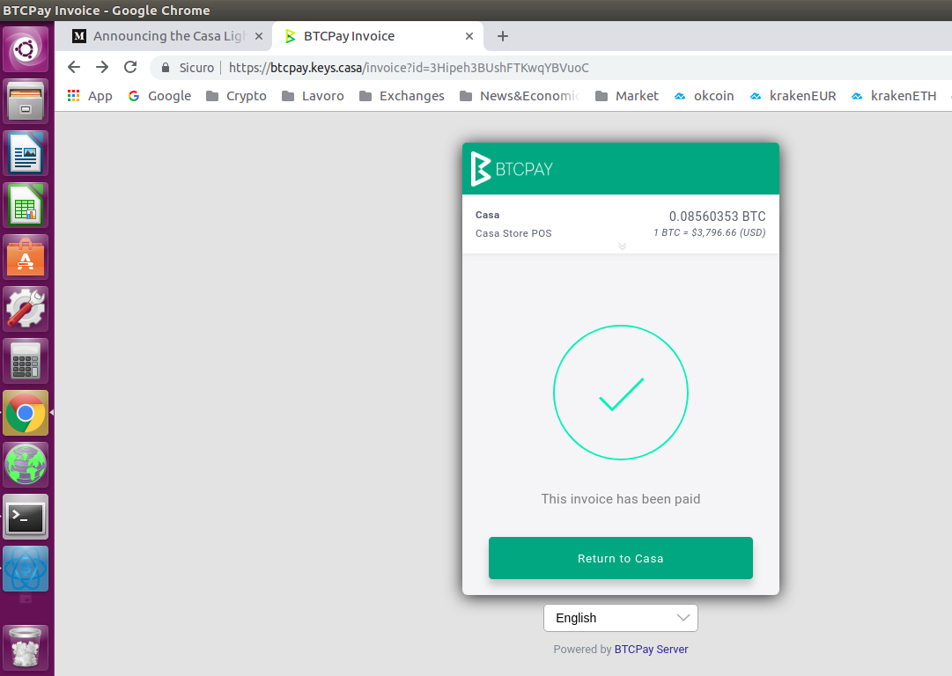952x676 pixels.
Task: Click the Casa Store POS label
Action: coord(513,233)
